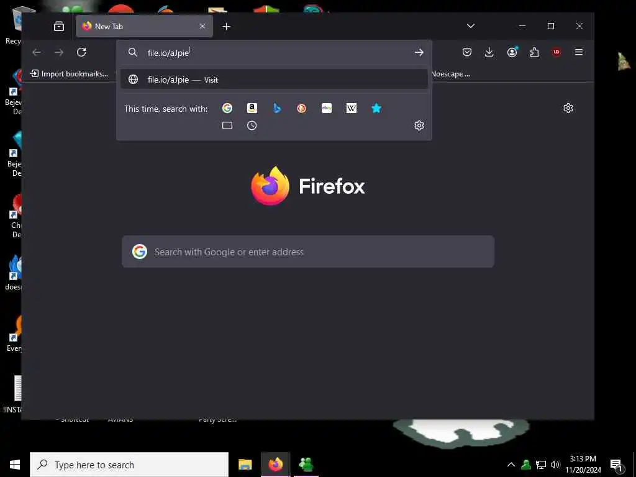
Task: Show hidden system tray icons
Action: point(511,465)
